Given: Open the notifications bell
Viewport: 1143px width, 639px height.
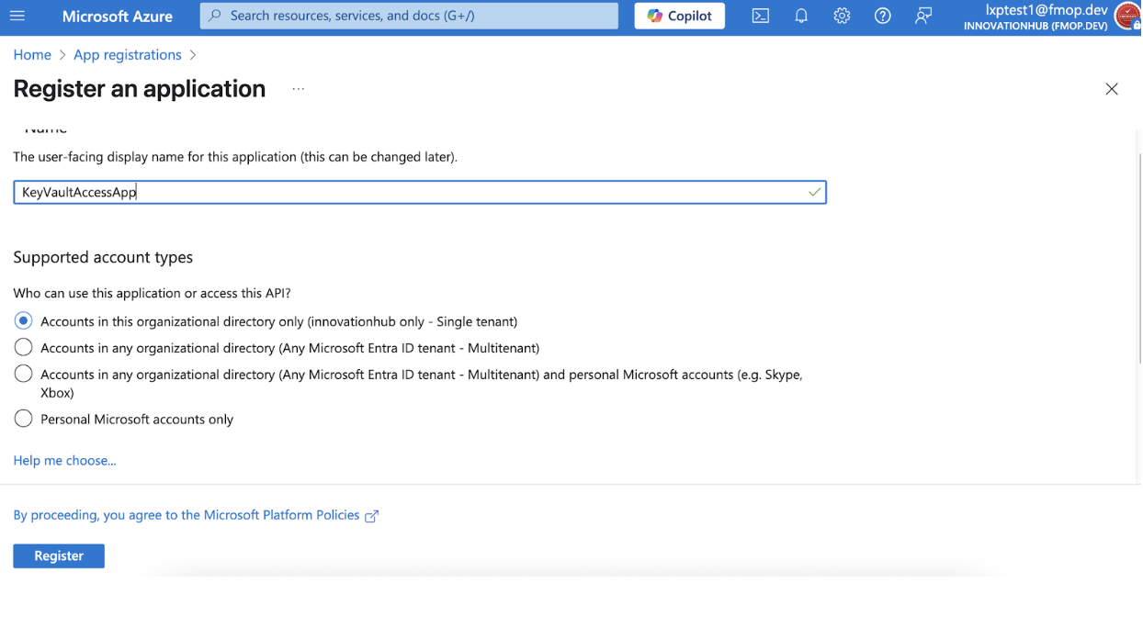Looking at the screenshot, I should click(x=801, y=16).
